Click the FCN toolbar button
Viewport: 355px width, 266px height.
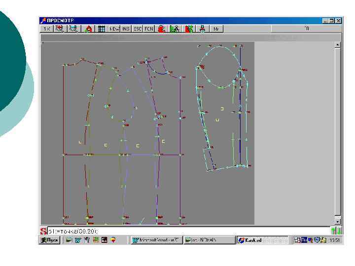[x=149, y=29]
